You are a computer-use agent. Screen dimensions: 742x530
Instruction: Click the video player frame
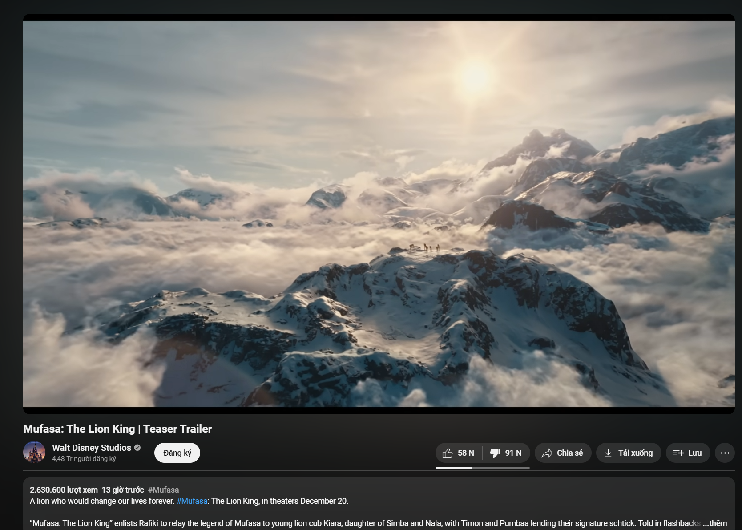(x=379, y=214)
